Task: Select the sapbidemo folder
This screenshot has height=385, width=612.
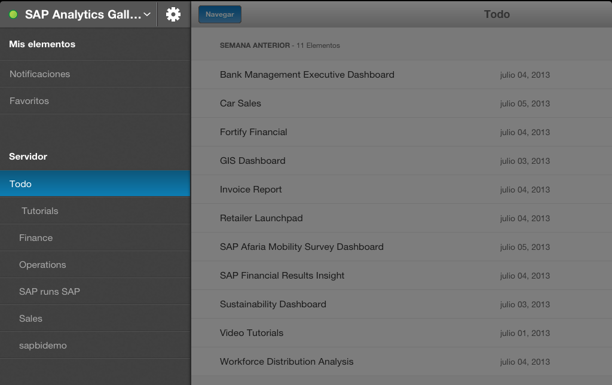Action: pyautogui.click(x=43, y=346)
